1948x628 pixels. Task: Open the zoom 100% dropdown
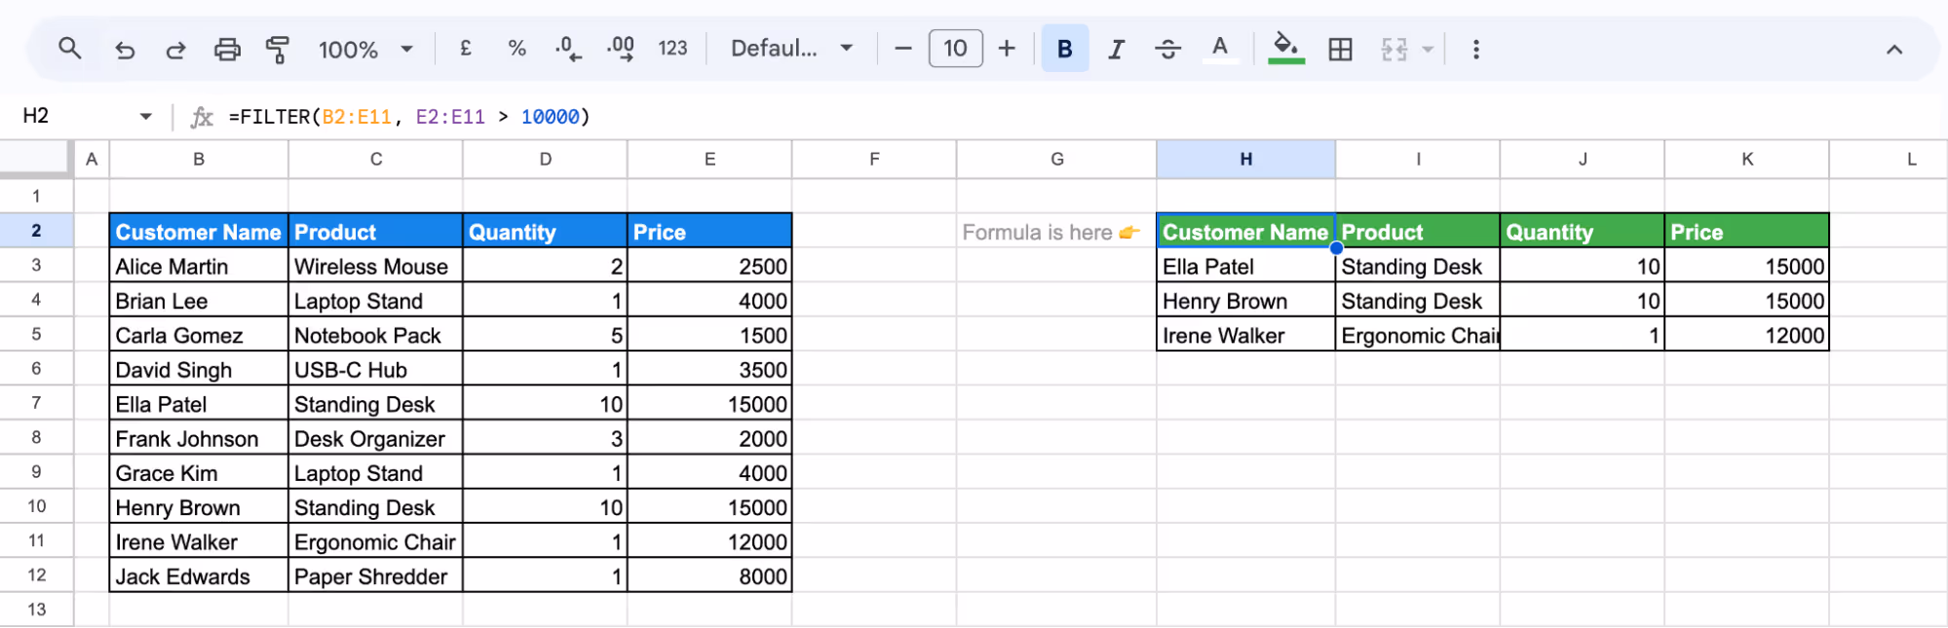(365, 49)
